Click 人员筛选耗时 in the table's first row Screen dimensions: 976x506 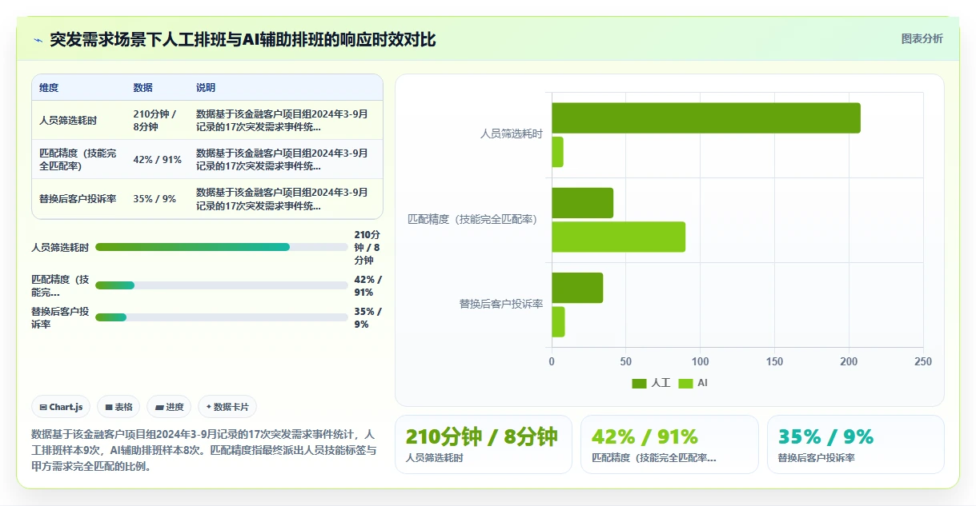pos(68,120)
